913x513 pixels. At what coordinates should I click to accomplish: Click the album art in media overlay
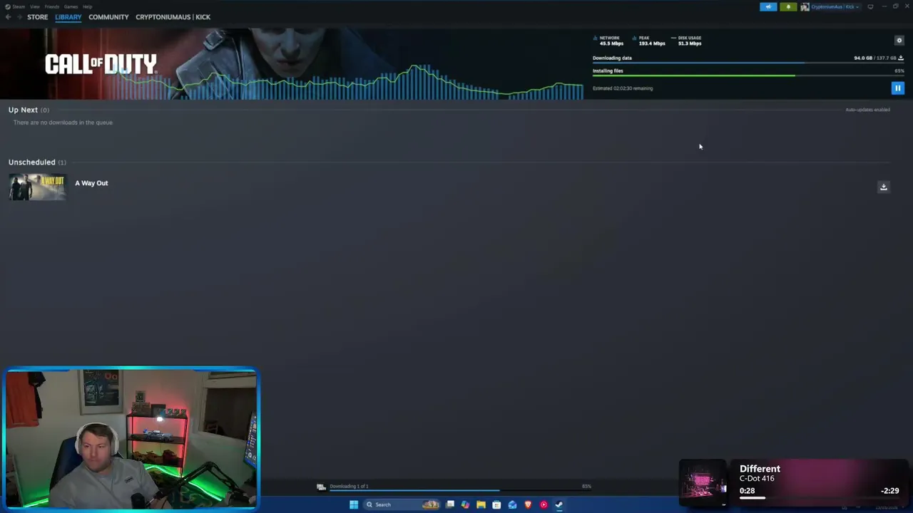[x=703, y=482]
